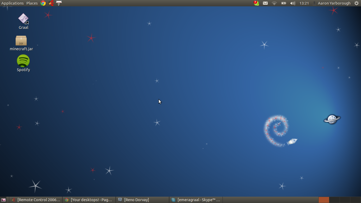The height and width of the screenshot is (203, 361).
Task: Select the minecraft.jar file icon
Action: tap(21, 41)
